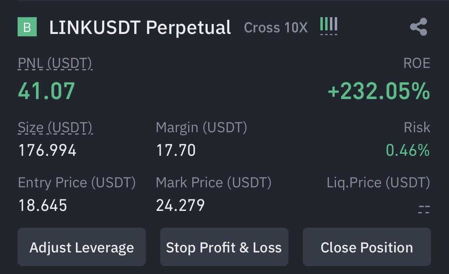Screen dimensions: 449x274
Task: Switch unit via Size (USDT) label
Action: point(55,128)
